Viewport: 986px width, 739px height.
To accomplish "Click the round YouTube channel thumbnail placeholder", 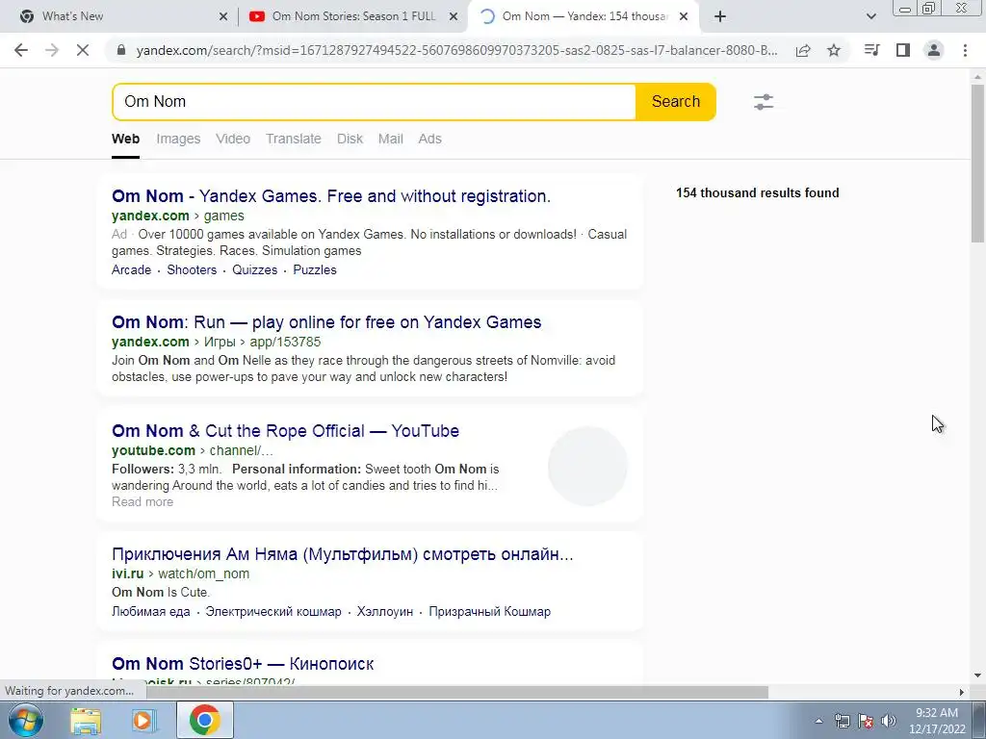I will pos(587,467).
